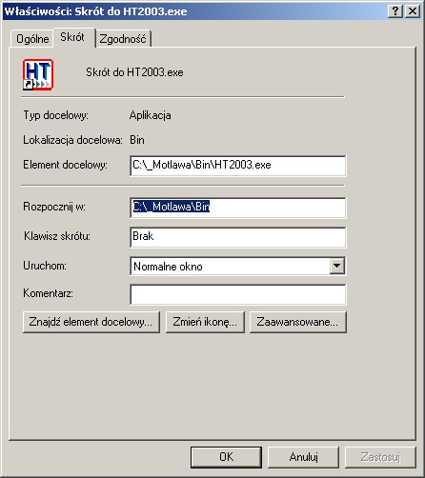Click the Element docelowy label
This screenshot has height=478, width=425.
click(65, 165)
